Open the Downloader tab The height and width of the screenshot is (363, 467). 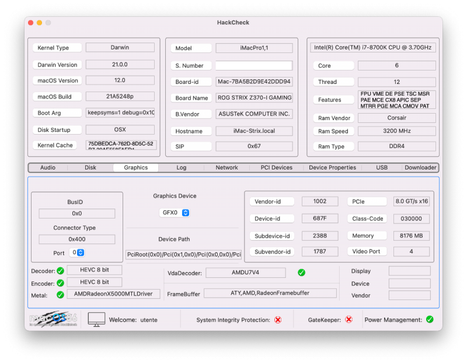(x=420, y=167)
